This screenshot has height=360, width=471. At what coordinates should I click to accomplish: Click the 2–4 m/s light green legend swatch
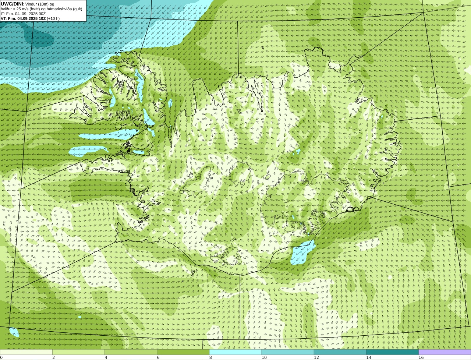78,352
